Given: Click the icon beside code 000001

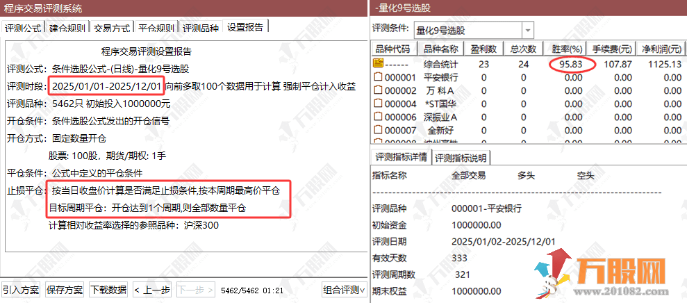Looking at the screenshot, I should pyautogui.click(x=377, y=78).
